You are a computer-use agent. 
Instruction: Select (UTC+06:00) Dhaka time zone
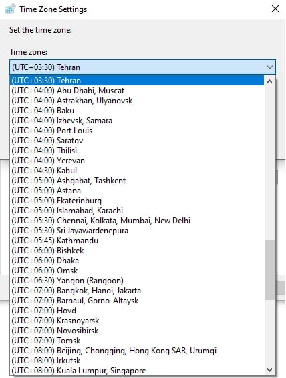[137, 261]
